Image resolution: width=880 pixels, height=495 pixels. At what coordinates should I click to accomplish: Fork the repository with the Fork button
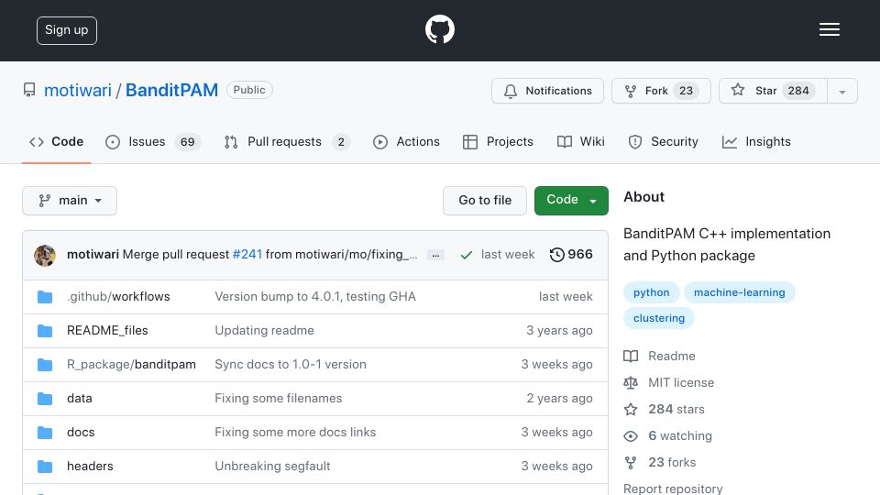tap(661, 91)
